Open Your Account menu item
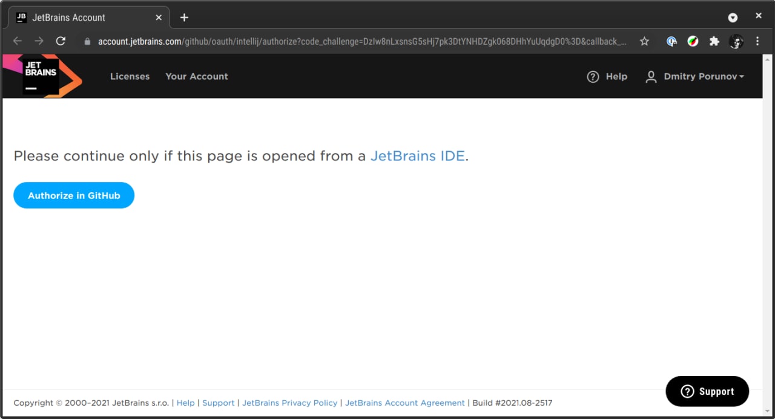The height and width of the screenshot is (419, 775). pos(197,76)
